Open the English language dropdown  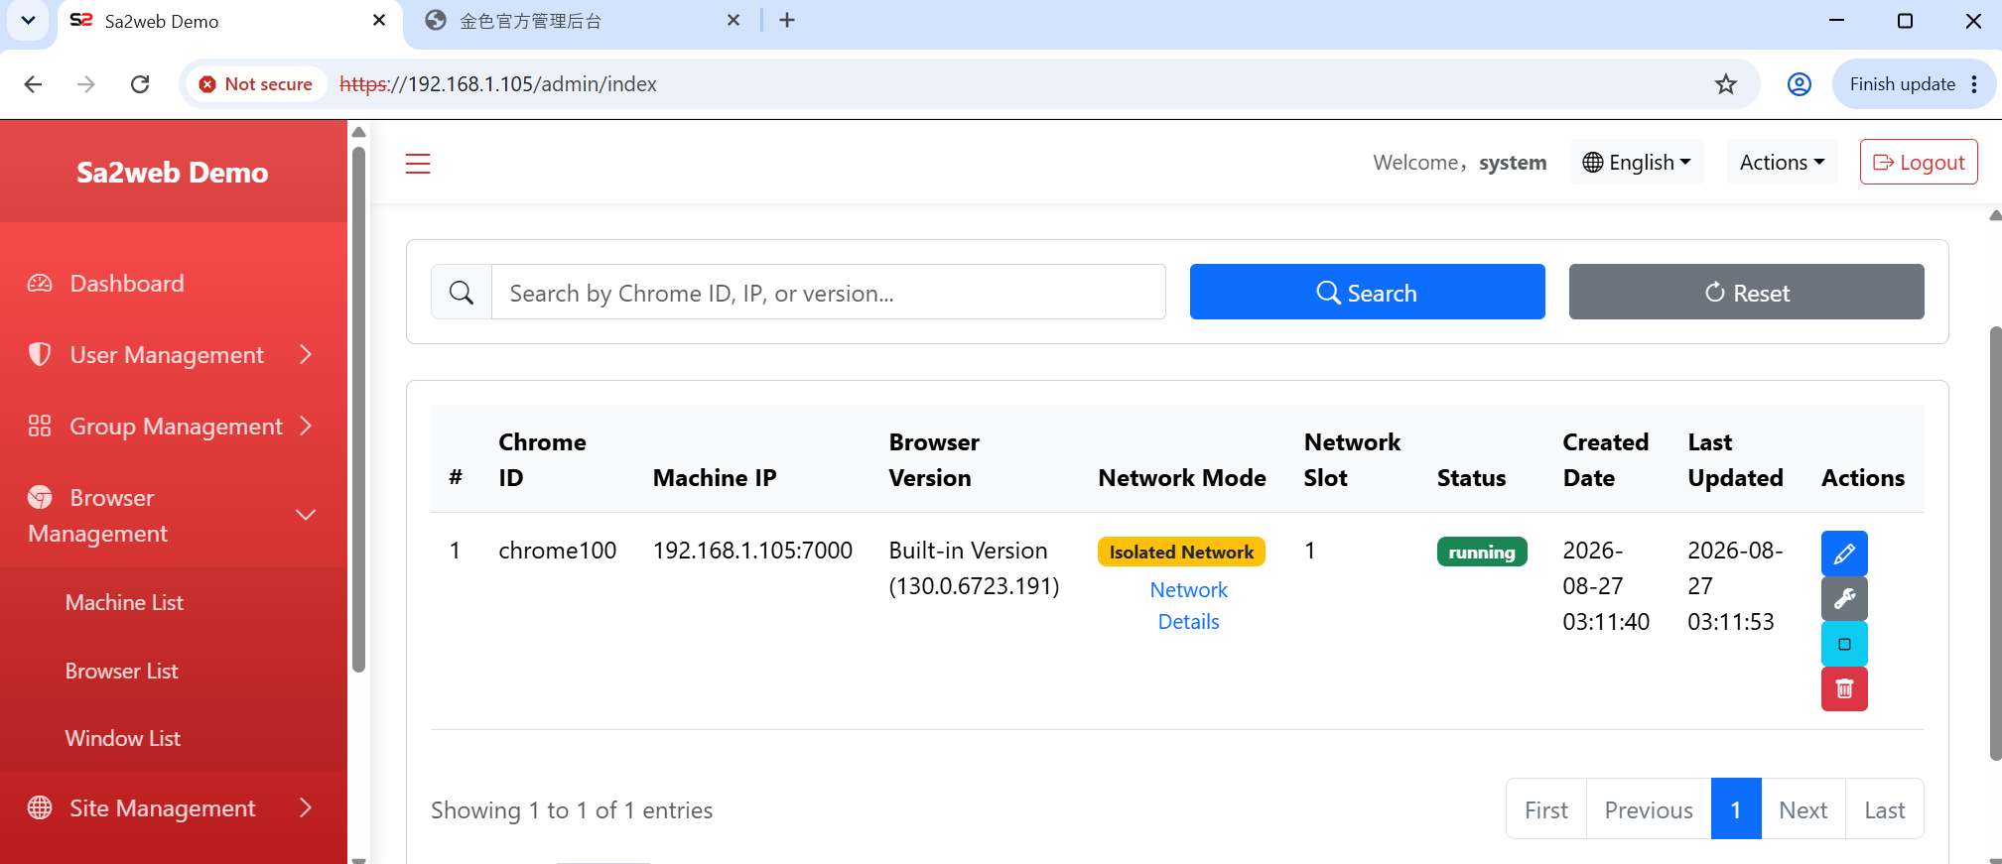pos(1637,162)
